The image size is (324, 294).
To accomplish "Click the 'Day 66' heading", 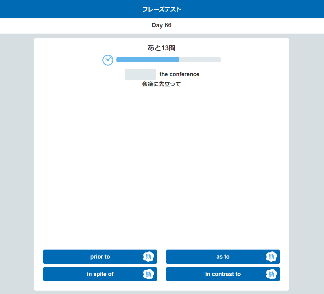I will coord(161,25).
